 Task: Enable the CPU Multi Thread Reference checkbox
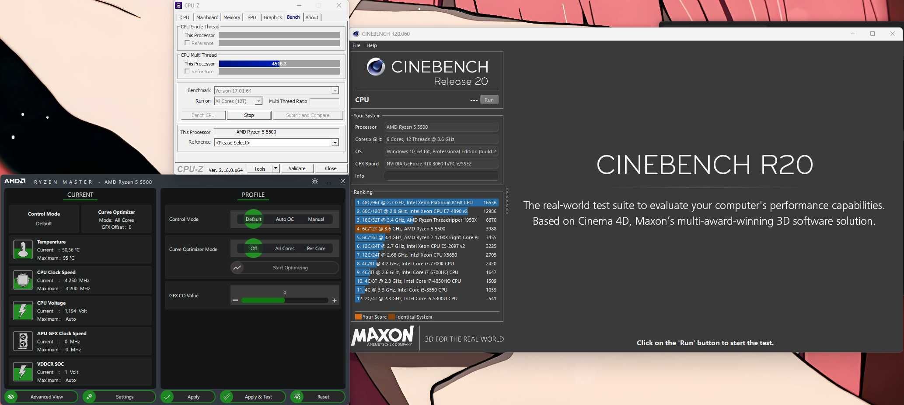point(187,71)
